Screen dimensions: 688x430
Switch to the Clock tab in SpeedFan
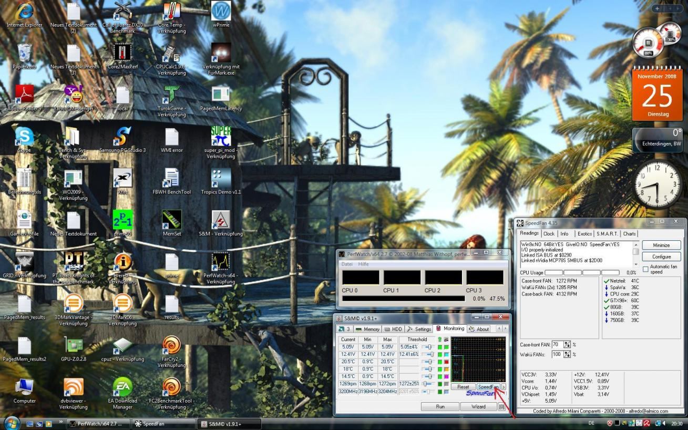(549, 234)
